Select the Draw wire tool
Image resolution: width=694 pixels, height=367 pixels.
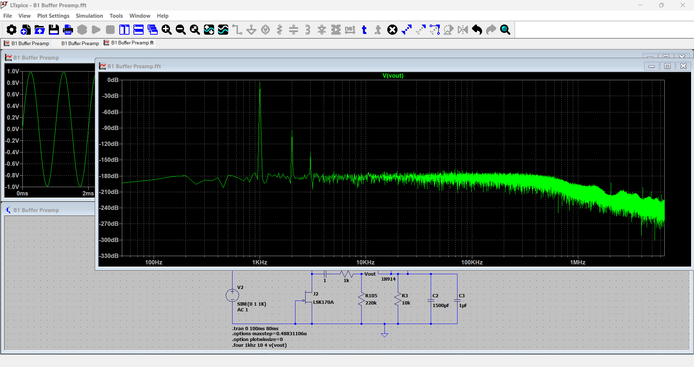237,30
